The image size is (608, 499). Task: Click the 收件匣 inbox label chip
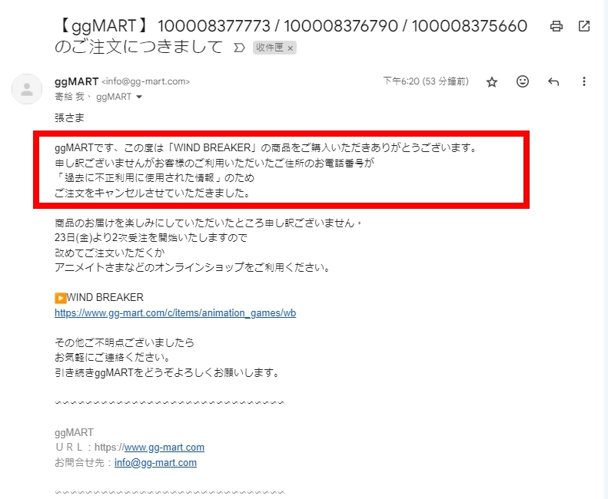269,48
